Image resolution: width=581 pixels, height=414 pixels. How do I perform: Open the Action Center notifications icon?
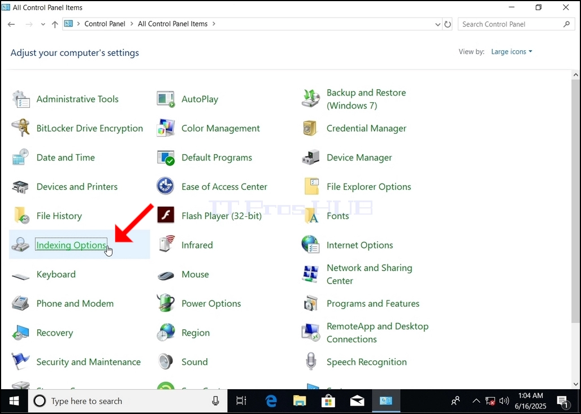tap(563, 401)
